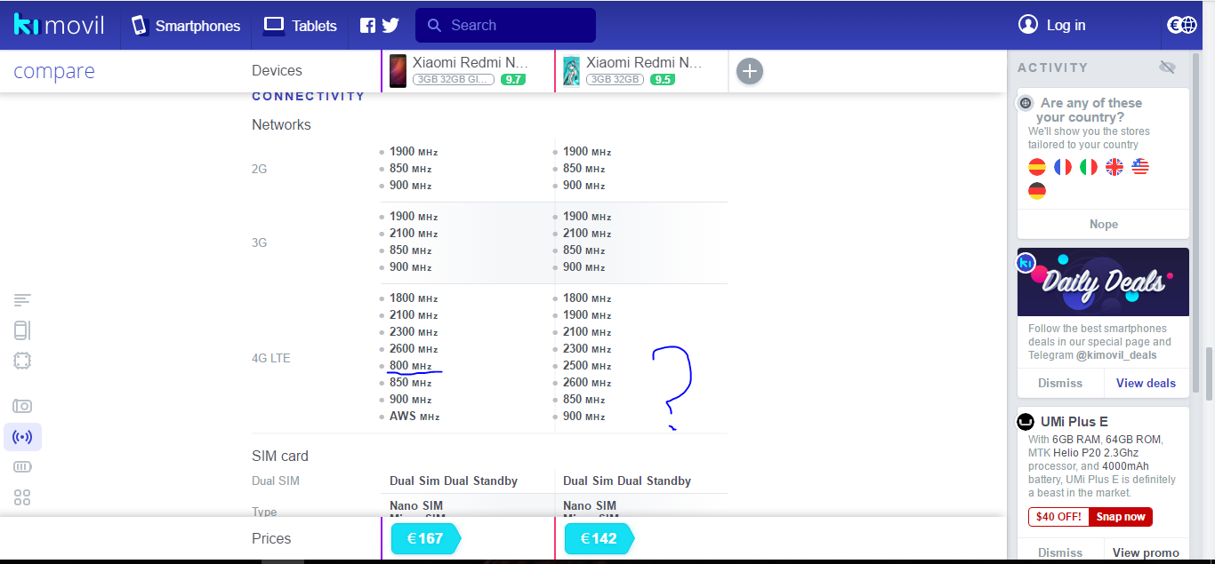The height and width of the screenshot is (564, 1215).
Task: Click the 2G row label
Action: pyautogui.click(x=260, y=168)
